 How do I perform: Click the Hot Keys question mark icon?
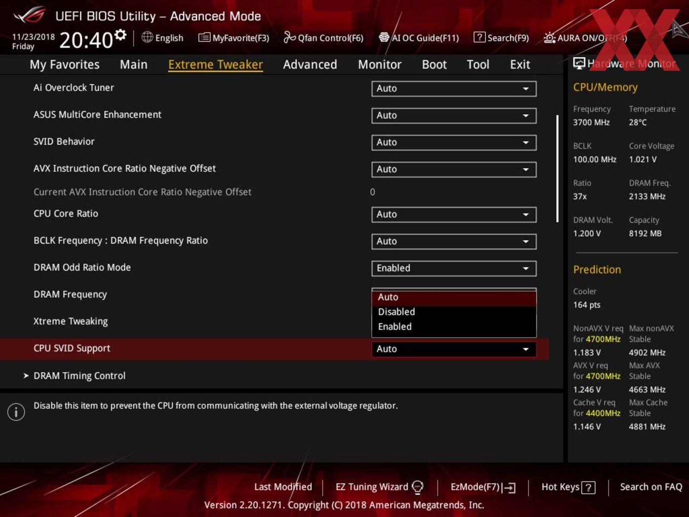588,488
